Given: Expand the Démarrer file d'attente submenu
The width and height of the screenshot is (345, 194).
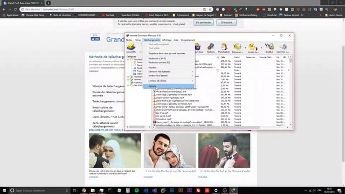Looking at the screenshot, I should tap(169, 72).
